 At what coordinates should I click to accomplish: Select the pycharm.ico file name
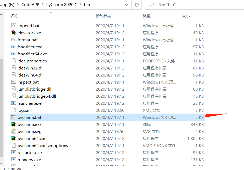click(29, 125)
